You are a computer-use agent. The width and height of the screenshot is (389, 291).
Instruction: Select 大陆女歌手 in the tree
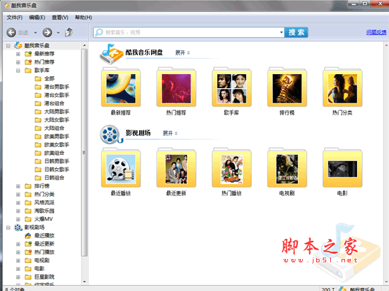57,120
